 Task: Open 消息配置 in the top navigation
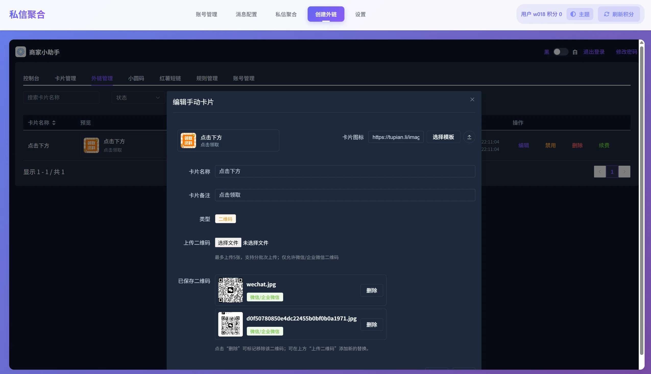(x=246, y=14)
